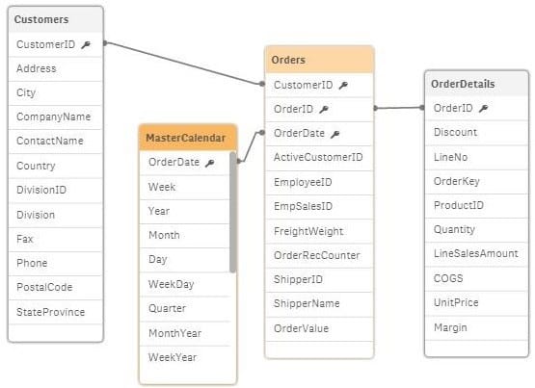Select the MonthYear field in MasterCalendar
535x388 pixels.
coord(185,333)
